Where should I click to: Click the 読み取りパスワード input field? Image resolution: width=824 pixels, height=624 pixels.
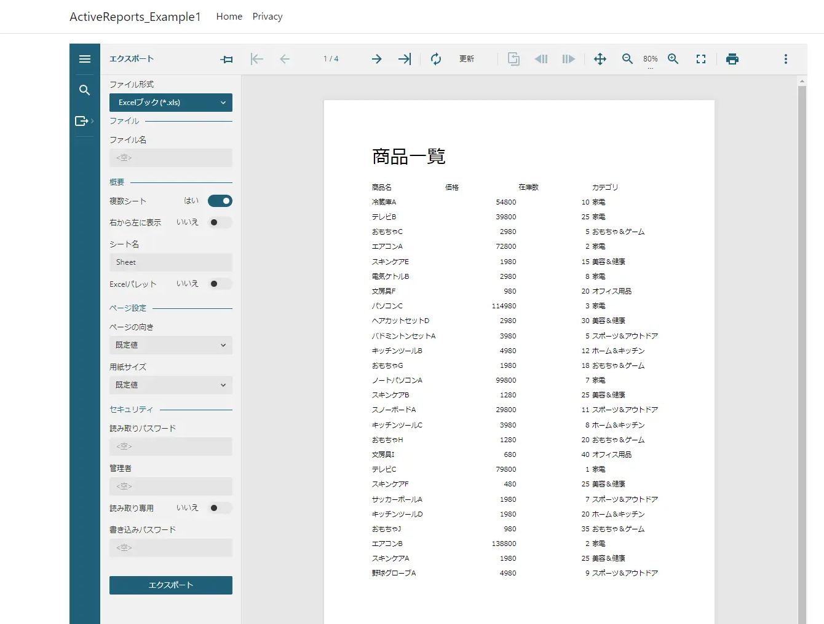click(x=171, y=447)
